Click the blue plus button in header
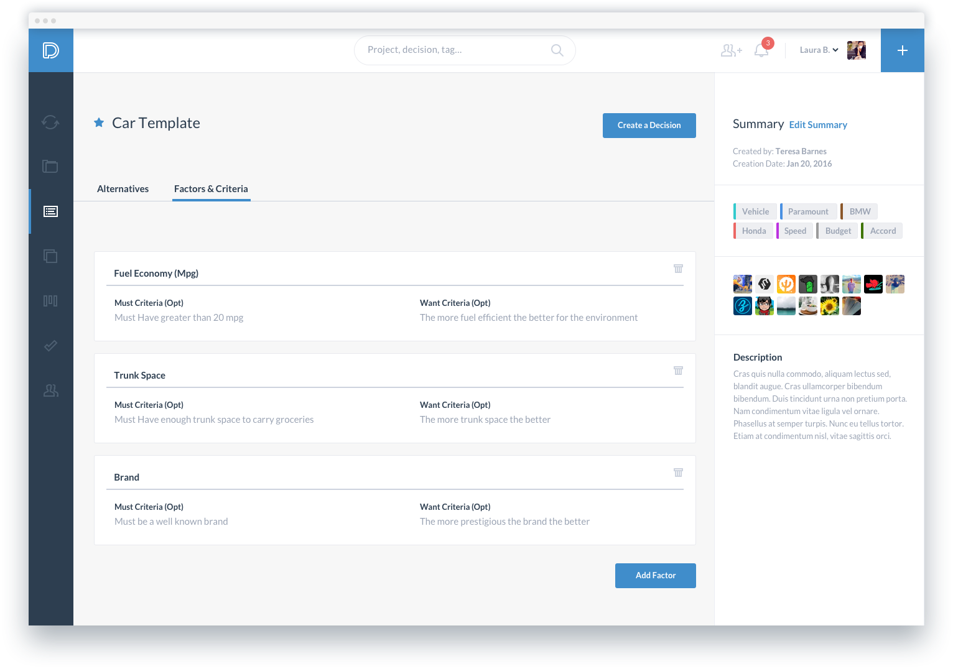The height and width of the screenshot is (669, 953). 903,50
